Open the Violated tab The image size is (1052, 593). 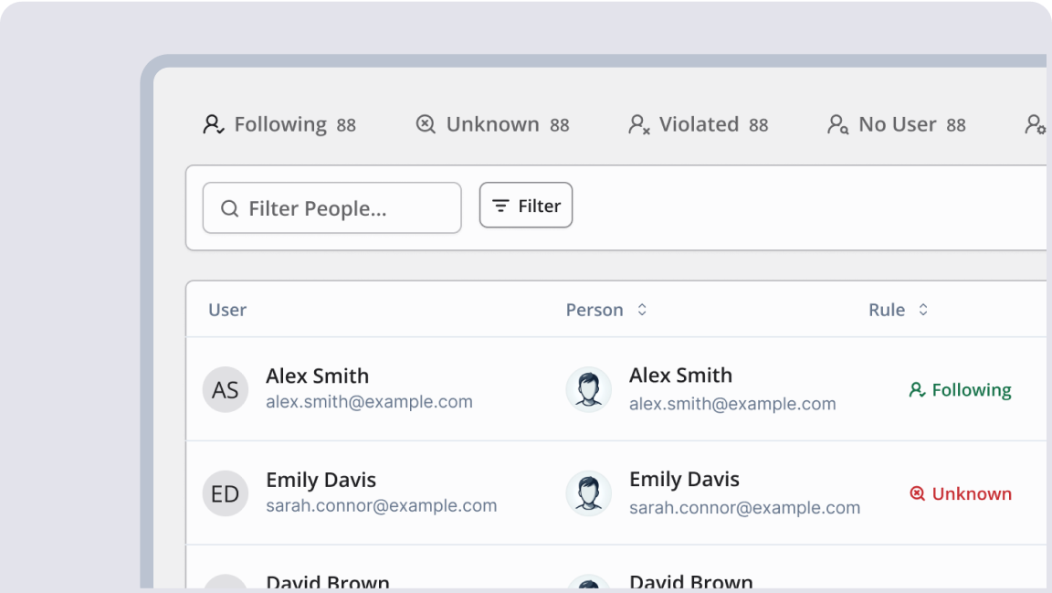pyautogui.click(x=700, y=125)
